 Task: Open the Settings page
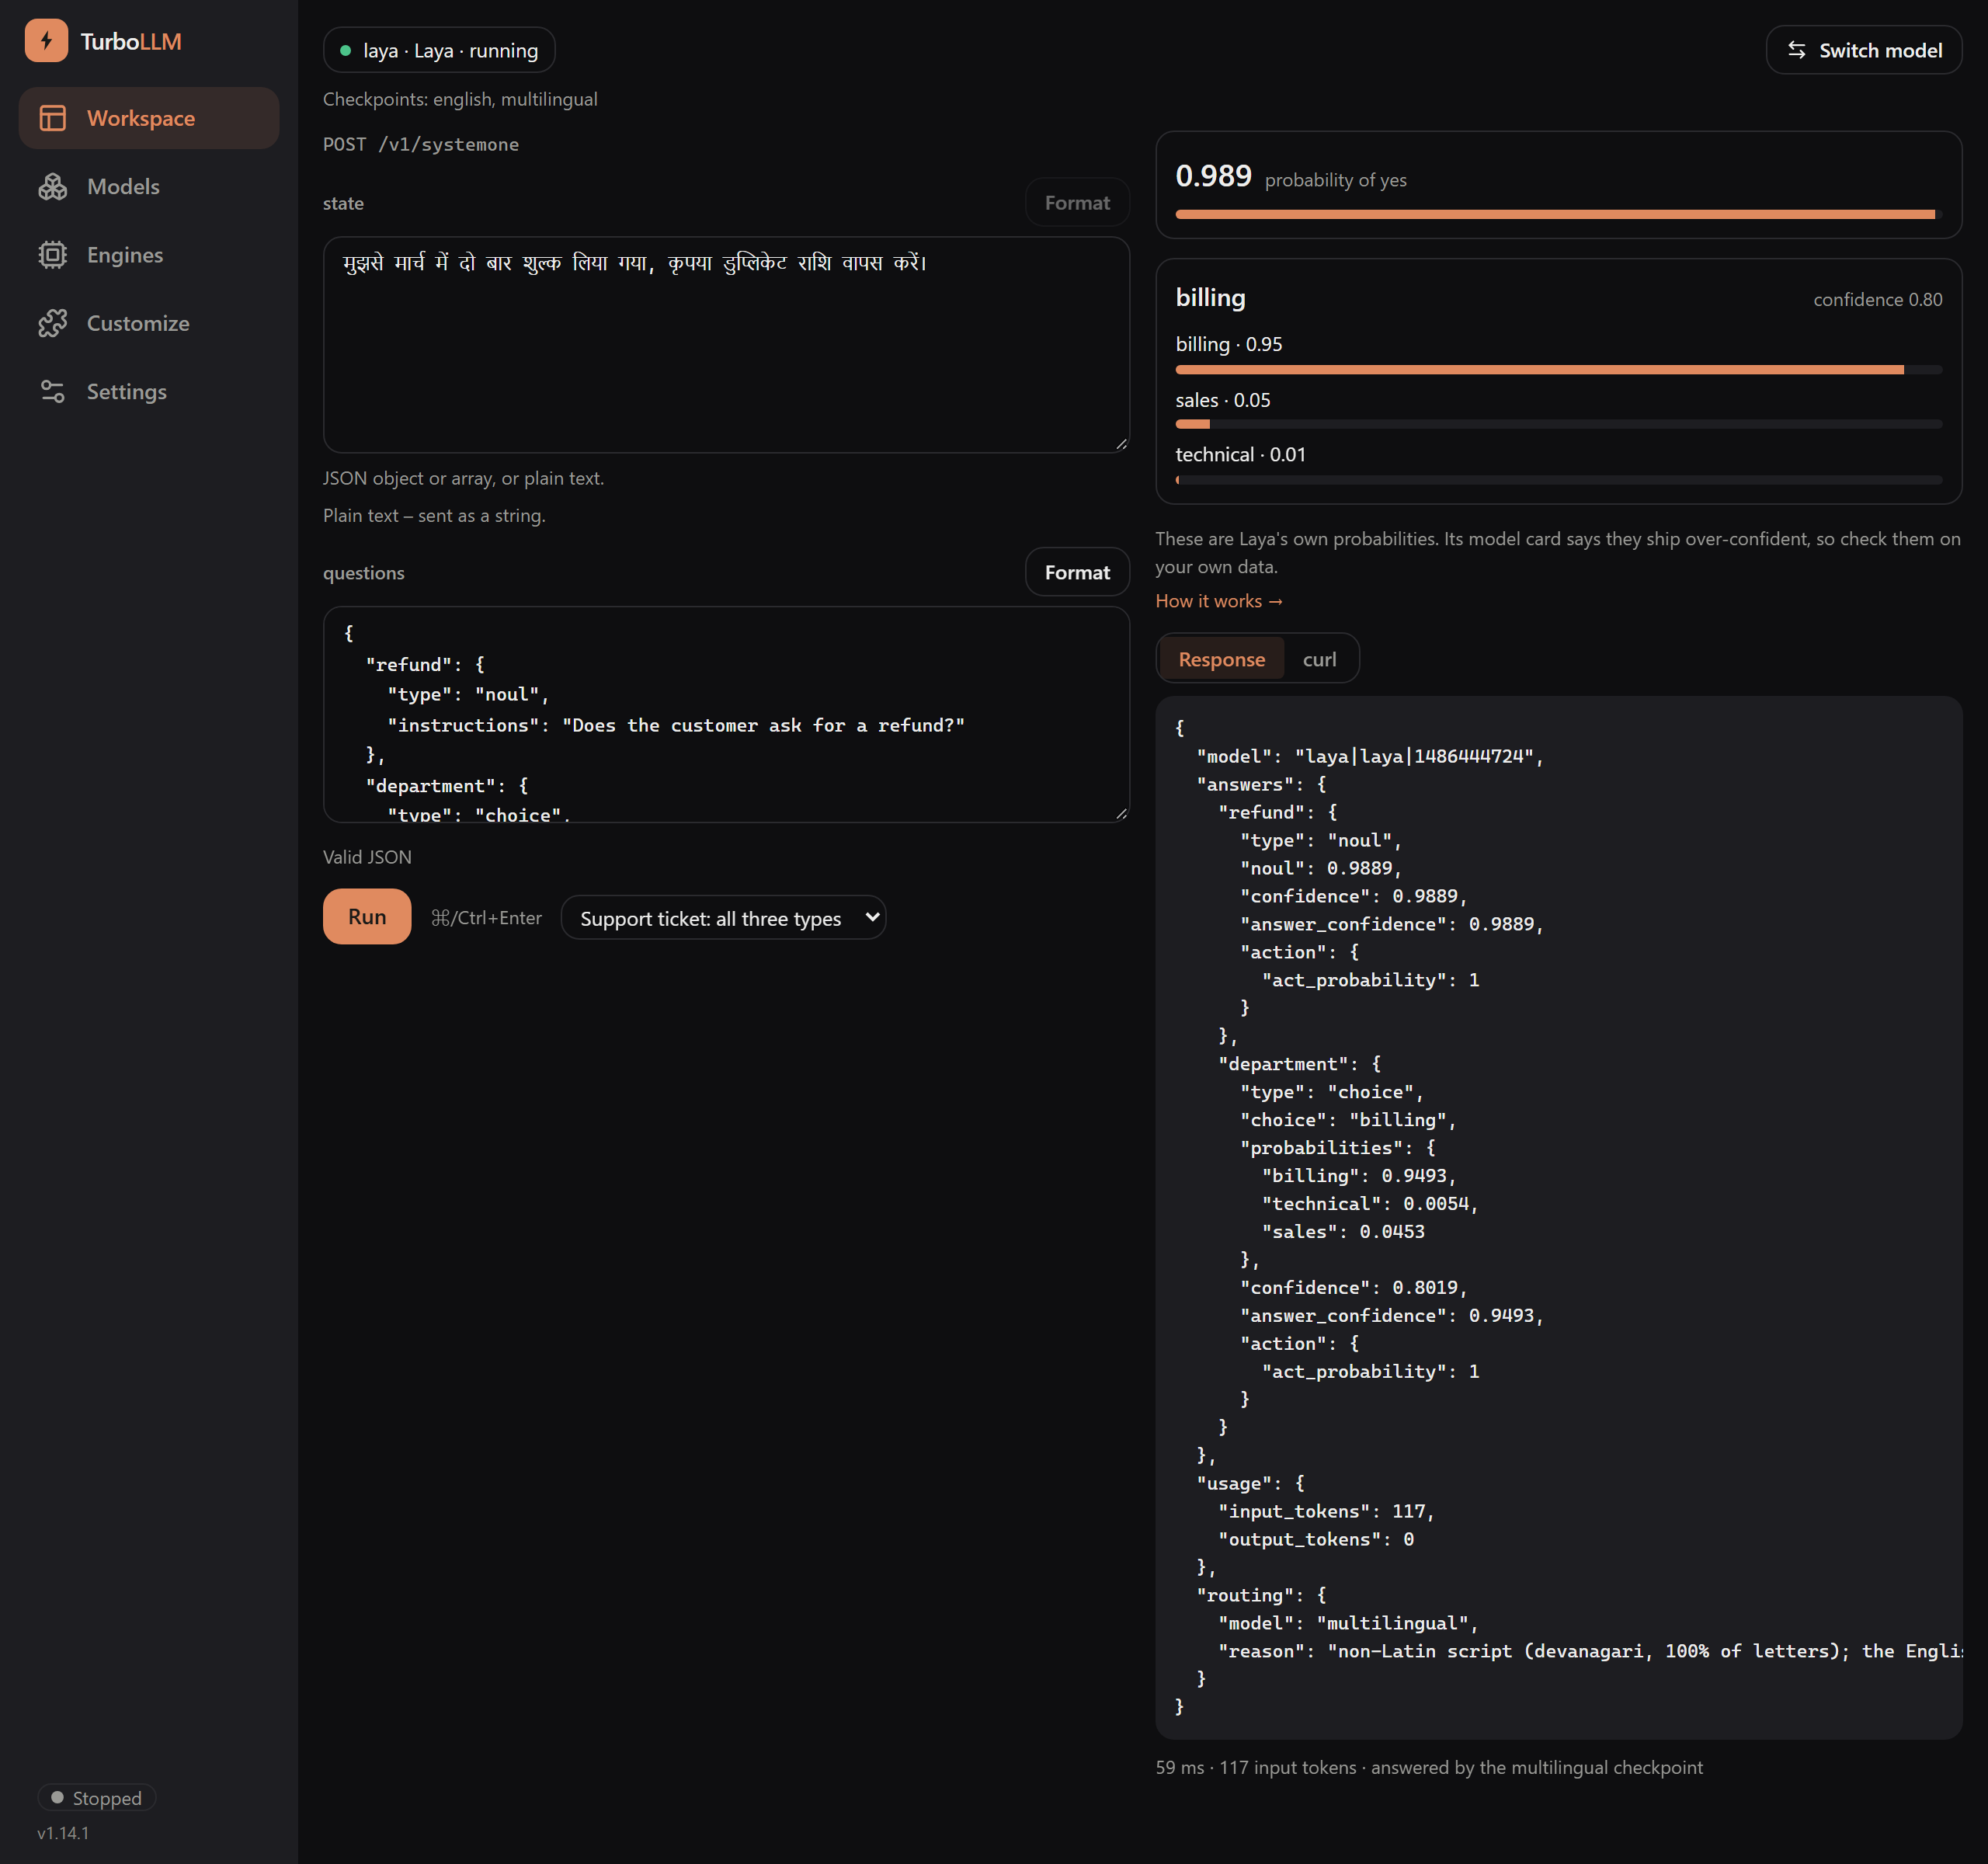(x=149, y=391)
